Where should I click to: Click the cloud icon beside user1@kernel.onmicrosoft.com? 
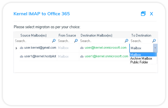(82, 56)
